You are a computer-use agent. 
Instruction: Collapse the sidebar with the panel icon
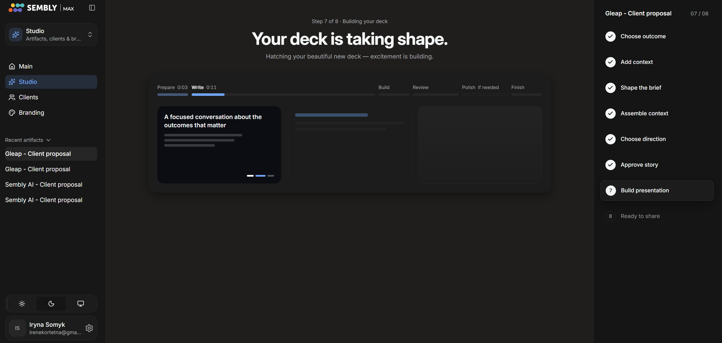[92, 8]
